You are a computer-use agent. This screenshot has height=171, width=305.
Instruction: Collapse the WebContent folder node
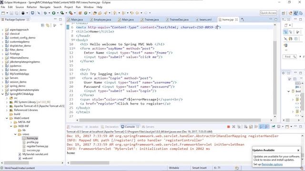7,118
